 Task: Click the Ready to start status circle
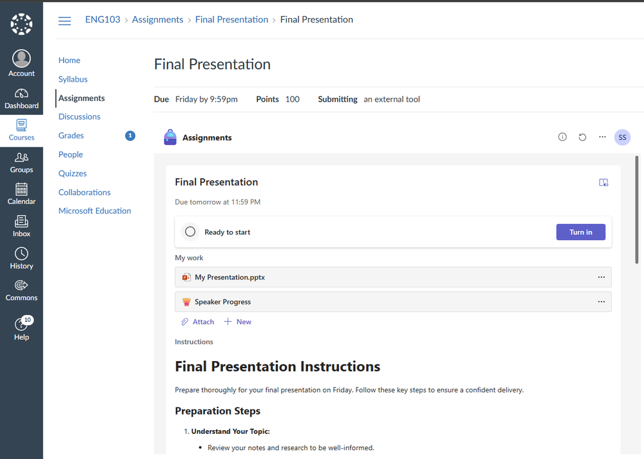tap(190, 232)
